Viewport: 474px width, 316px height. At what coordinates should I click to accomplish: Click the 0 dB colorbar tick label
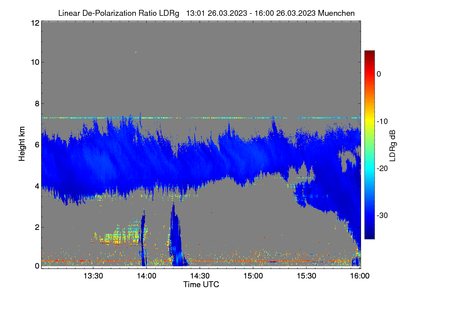point(379,74)
